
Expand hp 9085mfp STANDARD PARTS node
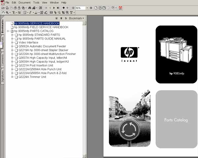point(12,35)
